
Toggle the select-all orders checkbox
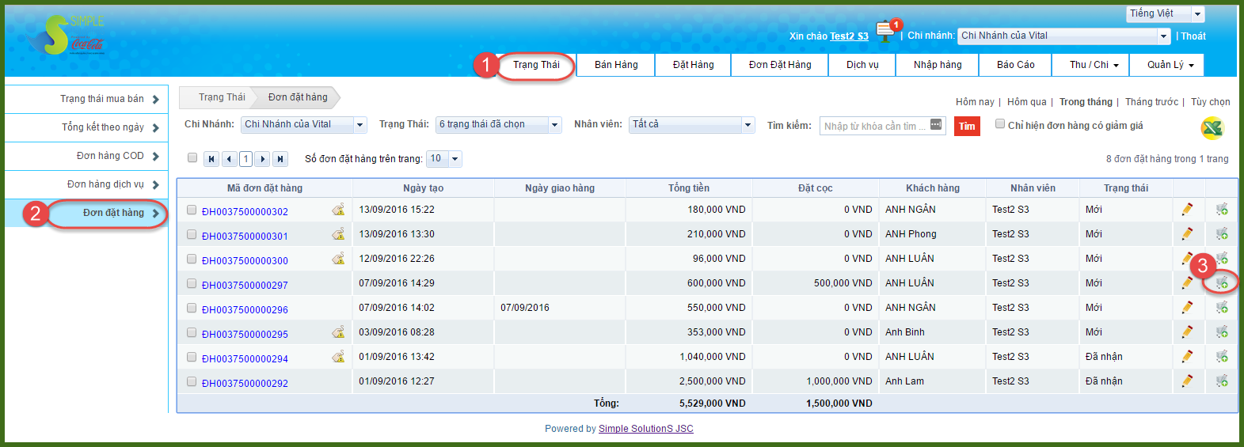192,157
